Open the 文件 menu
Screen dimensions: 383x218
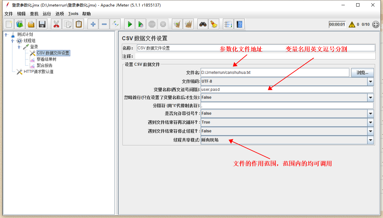[8, 14]
